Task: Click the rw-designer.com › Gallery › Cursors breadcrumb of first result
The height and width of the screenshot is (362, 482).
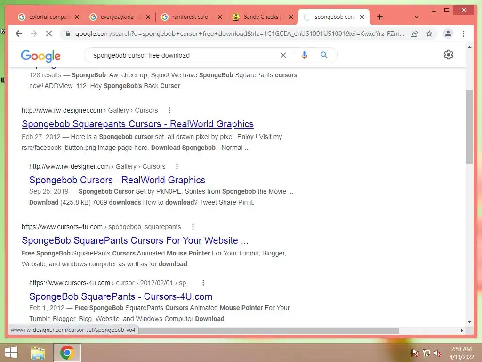Action: point(90,110)
